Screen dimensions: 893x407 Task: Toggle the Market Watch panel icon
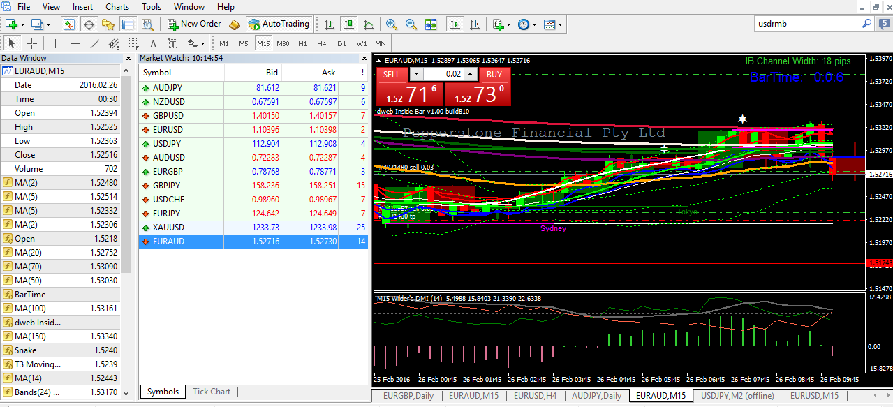[68, 24]
